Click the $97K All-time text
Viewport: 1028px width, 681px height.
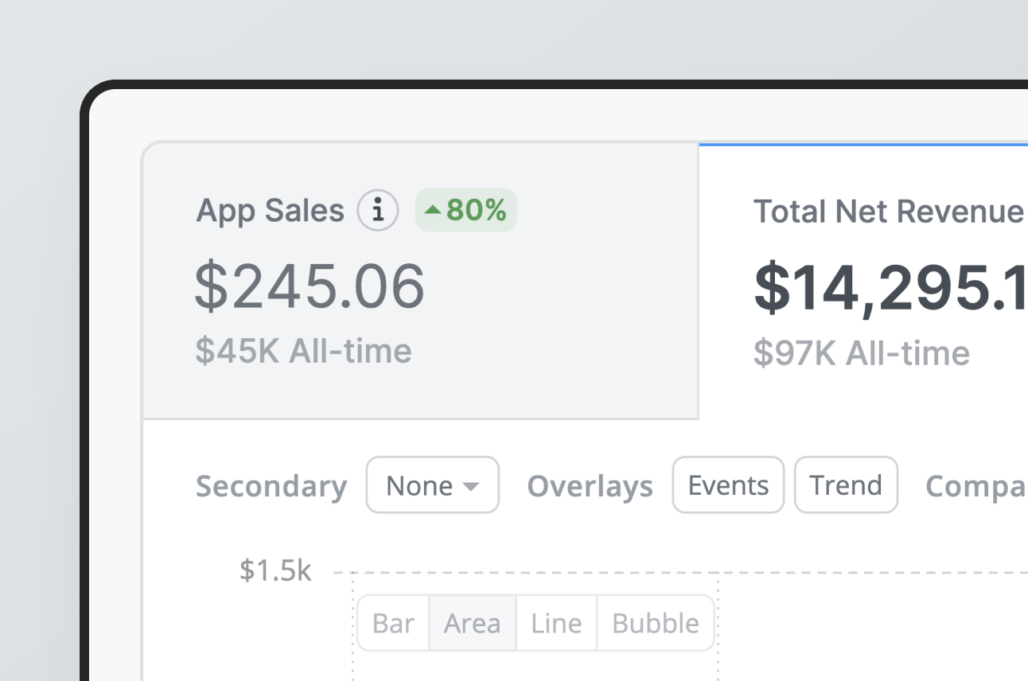pos(862,353)
